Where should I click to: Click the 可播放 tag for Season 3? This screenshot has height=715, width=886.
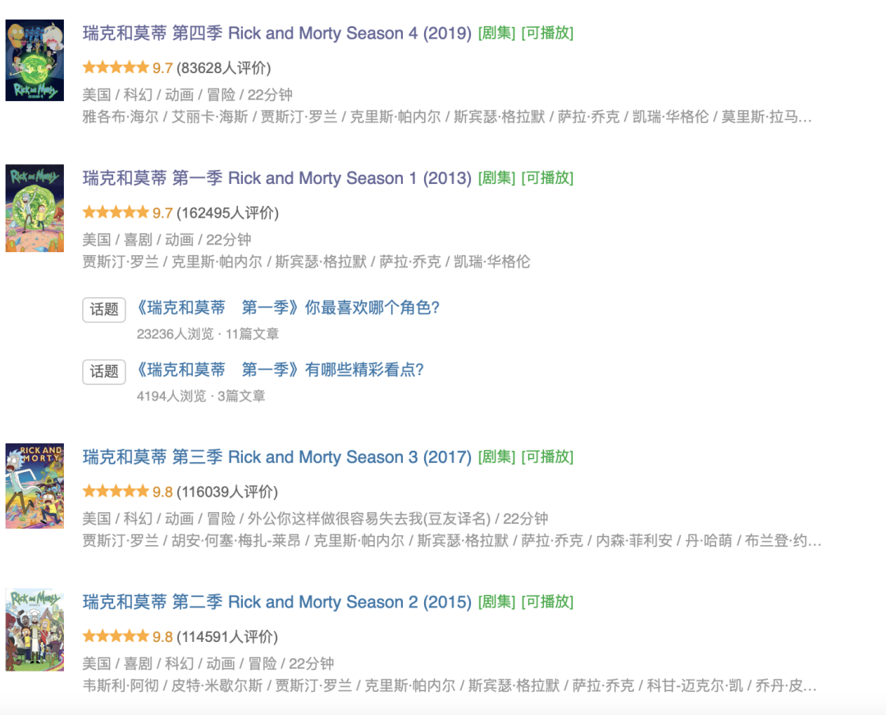pyautogui.click(x=547, y=457)
